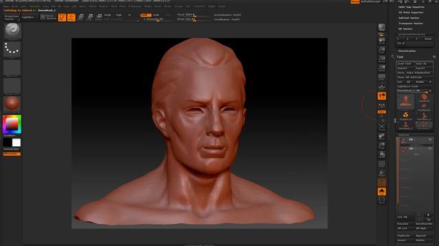
Task: Launch Projection Master
Action: click(x=12, y=17)
